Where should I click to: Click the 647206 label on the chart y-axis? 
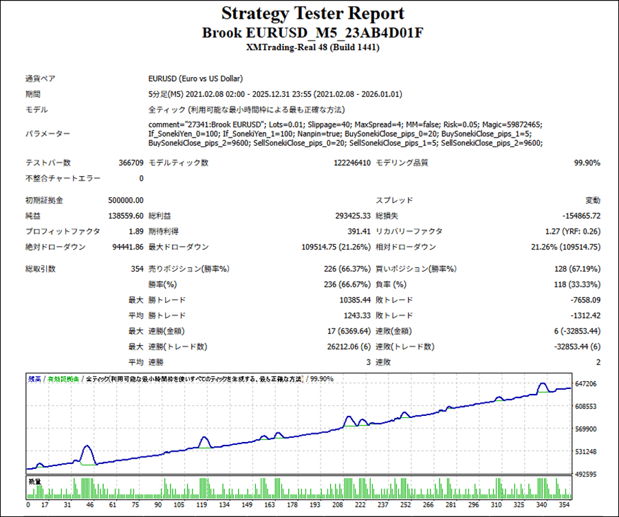pos(587,384)
